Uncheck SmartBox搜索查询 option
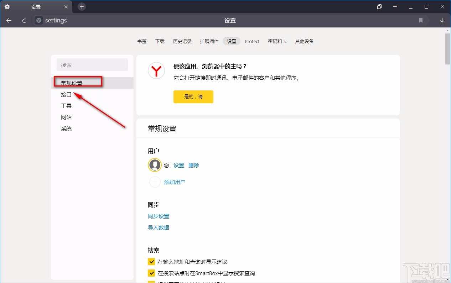The width and height of the screenshot is (451, 283). [151, 273]
